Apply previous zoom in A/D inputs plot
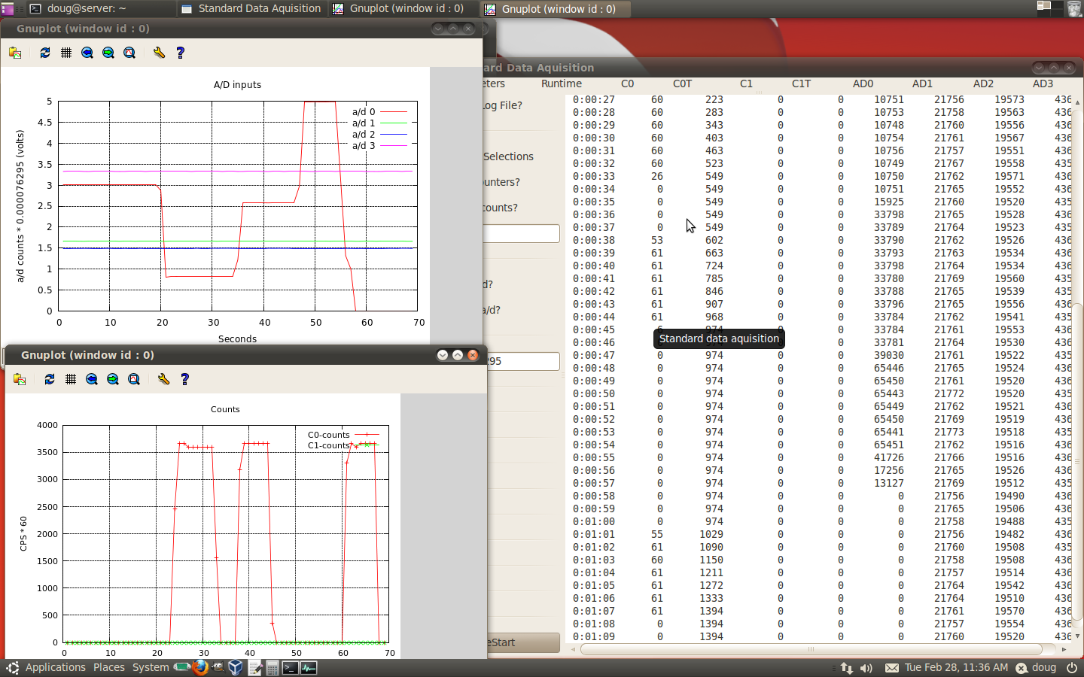The image size is (1084, 677). tap(87, 53)
